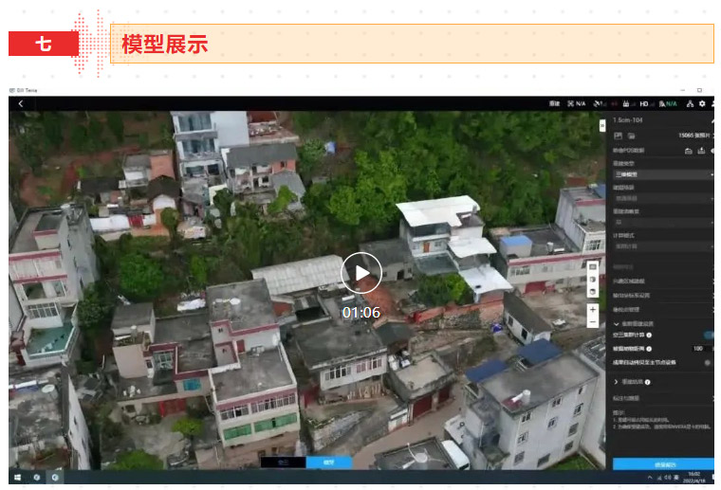Open the settings gear in top bar
This screenshot has height=490, width=721.
[x=702, y=103]
